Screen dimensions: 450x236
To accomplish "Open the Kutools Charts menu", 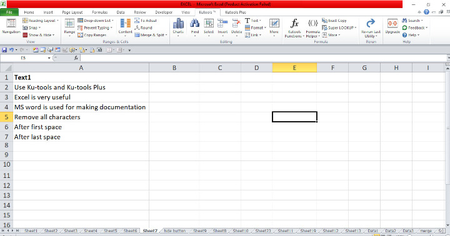I will click(178, 27).
